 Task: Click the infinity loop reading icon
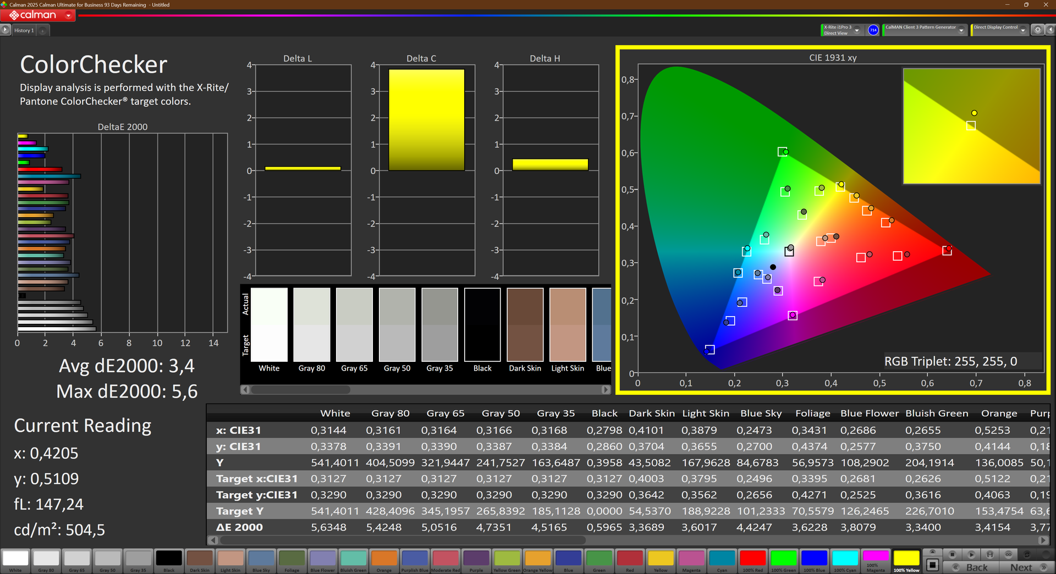click(1008, 554)
